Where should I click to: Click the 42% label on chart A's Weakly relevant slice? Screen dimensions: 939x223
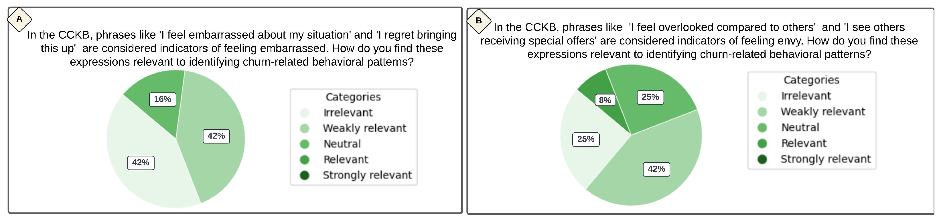(x=216, y=136)
